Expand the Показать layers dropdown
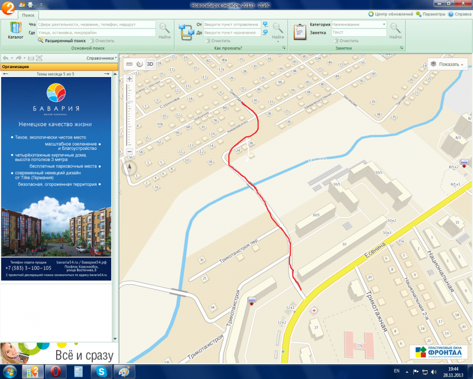 tap(448, 64)
